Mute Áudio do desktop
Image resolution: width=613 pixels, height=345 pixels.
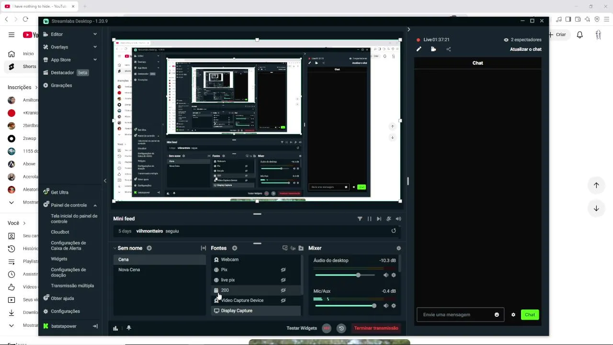386,275
